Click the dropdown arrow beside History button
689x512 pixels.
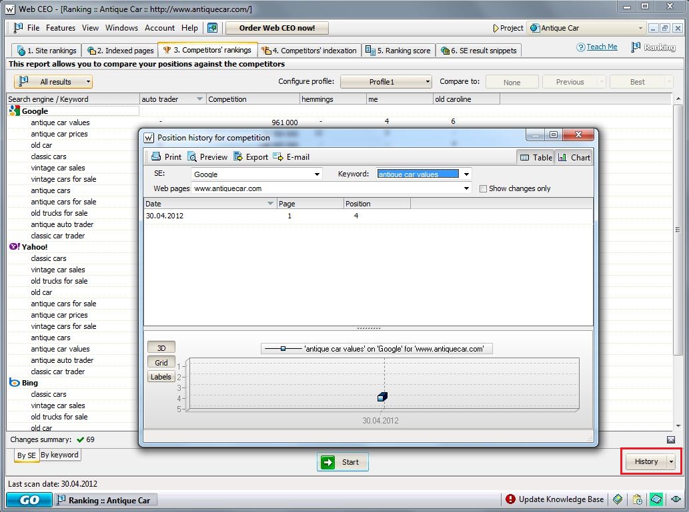(x=671, y=461)
